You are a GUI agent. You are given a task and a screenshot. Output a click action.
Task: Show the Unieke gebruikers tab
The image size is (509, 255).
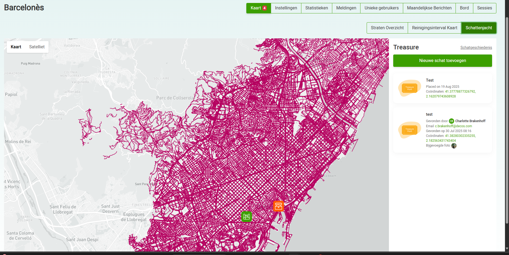tap(381, 8)
